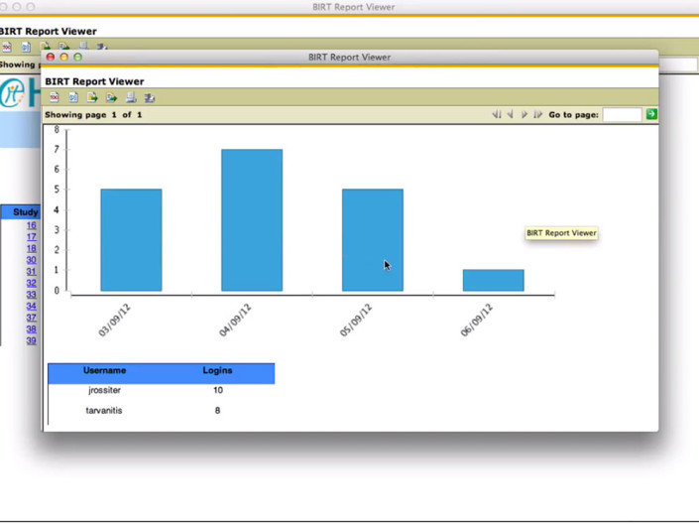699x524 pixels.
Task: Click Export Data icon in front viewer
Action: click(x=92, y=97)
